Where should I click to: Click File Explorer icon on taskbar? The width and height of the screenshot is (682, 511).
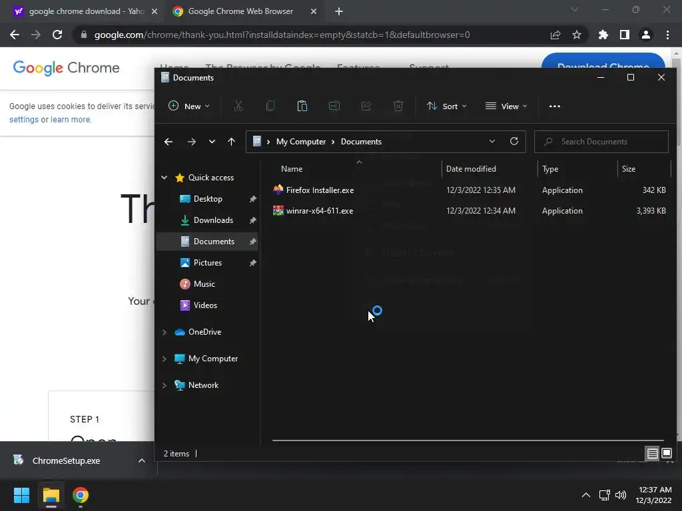(51, 495)
